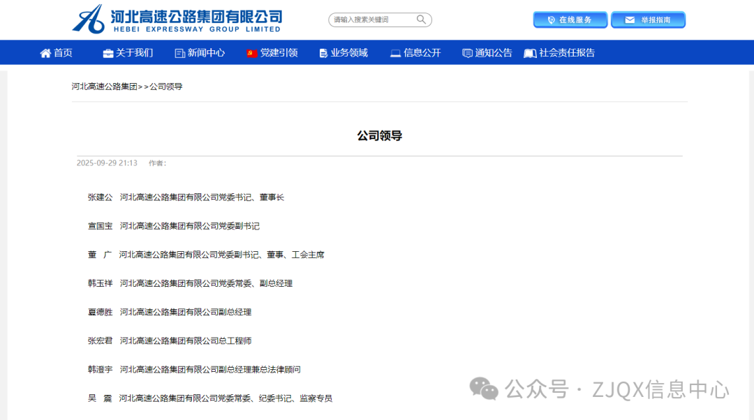Click the document icon beside 业务领域

point(323,53)
